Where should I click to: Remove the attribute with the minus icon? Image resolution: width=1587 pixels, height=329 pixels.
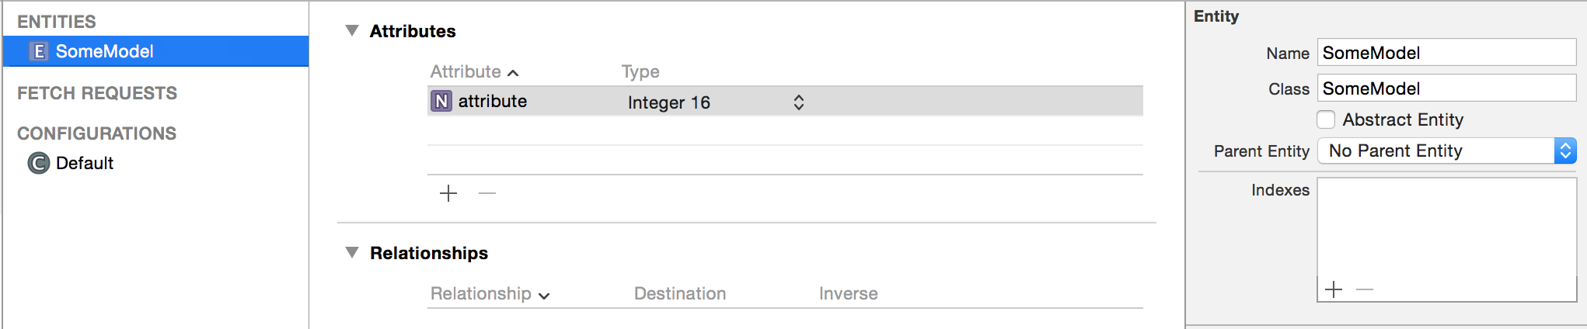tap(487, 193)
